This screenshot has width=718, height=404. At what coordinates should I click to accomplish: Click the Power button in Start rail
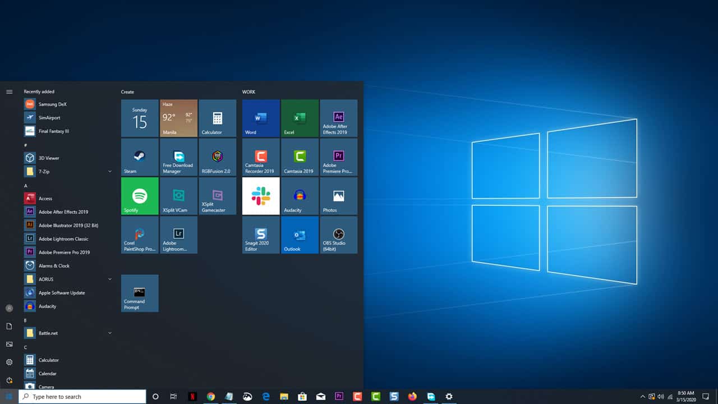tap(9, 380)
